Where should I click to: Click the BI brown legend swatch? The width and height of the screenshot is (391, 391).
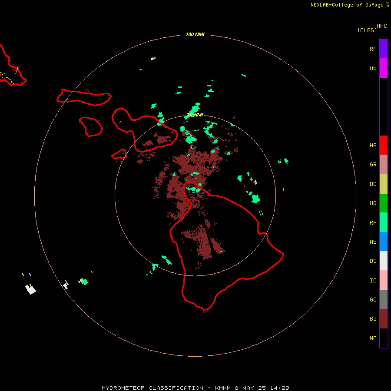click(384, 319)
